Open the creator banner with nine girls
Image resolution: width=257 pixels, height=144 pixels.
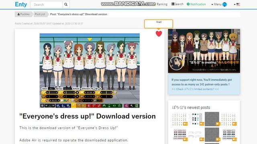(204, 51)
